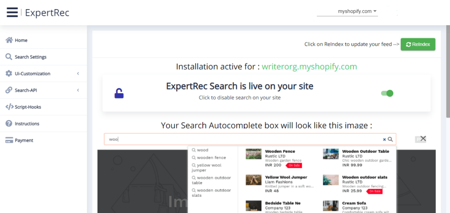Clear the search box with small x

tap(384, 140)
